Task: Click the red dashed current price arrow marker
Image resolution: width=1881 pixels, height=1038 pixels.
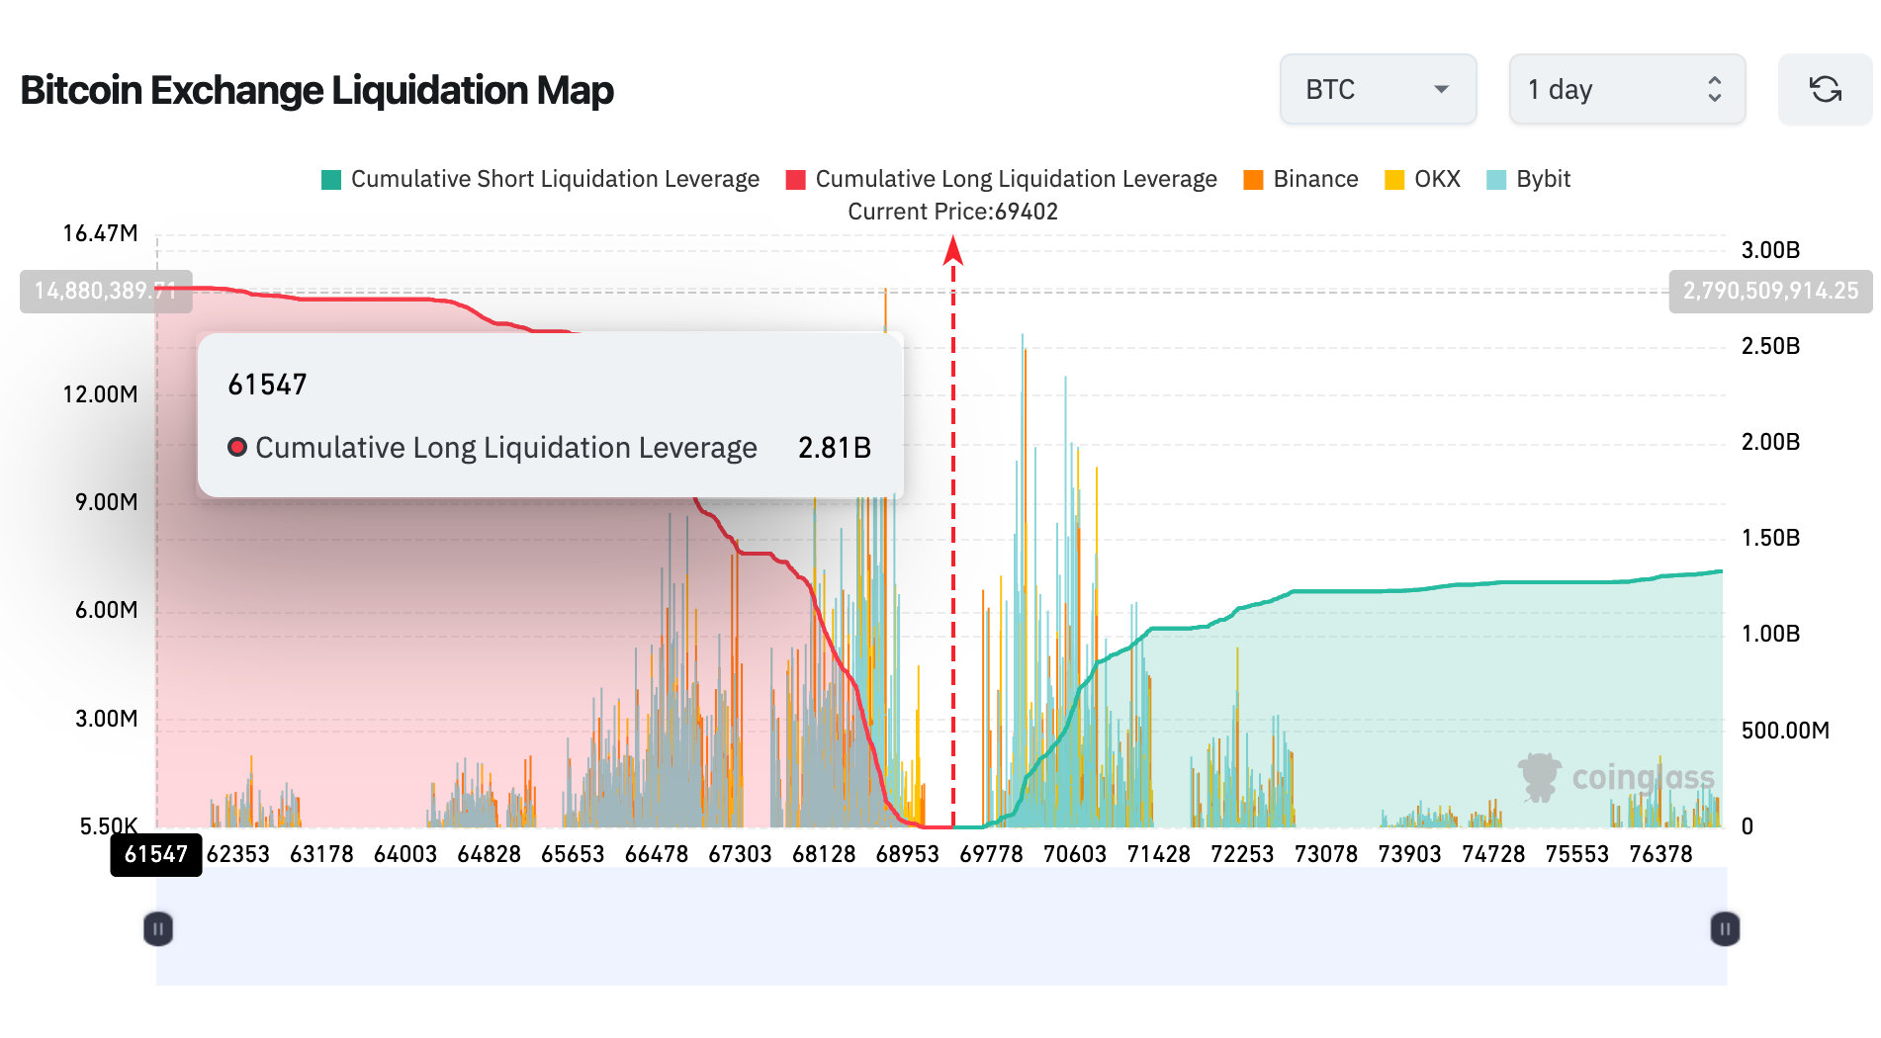Action: (952, 254)
